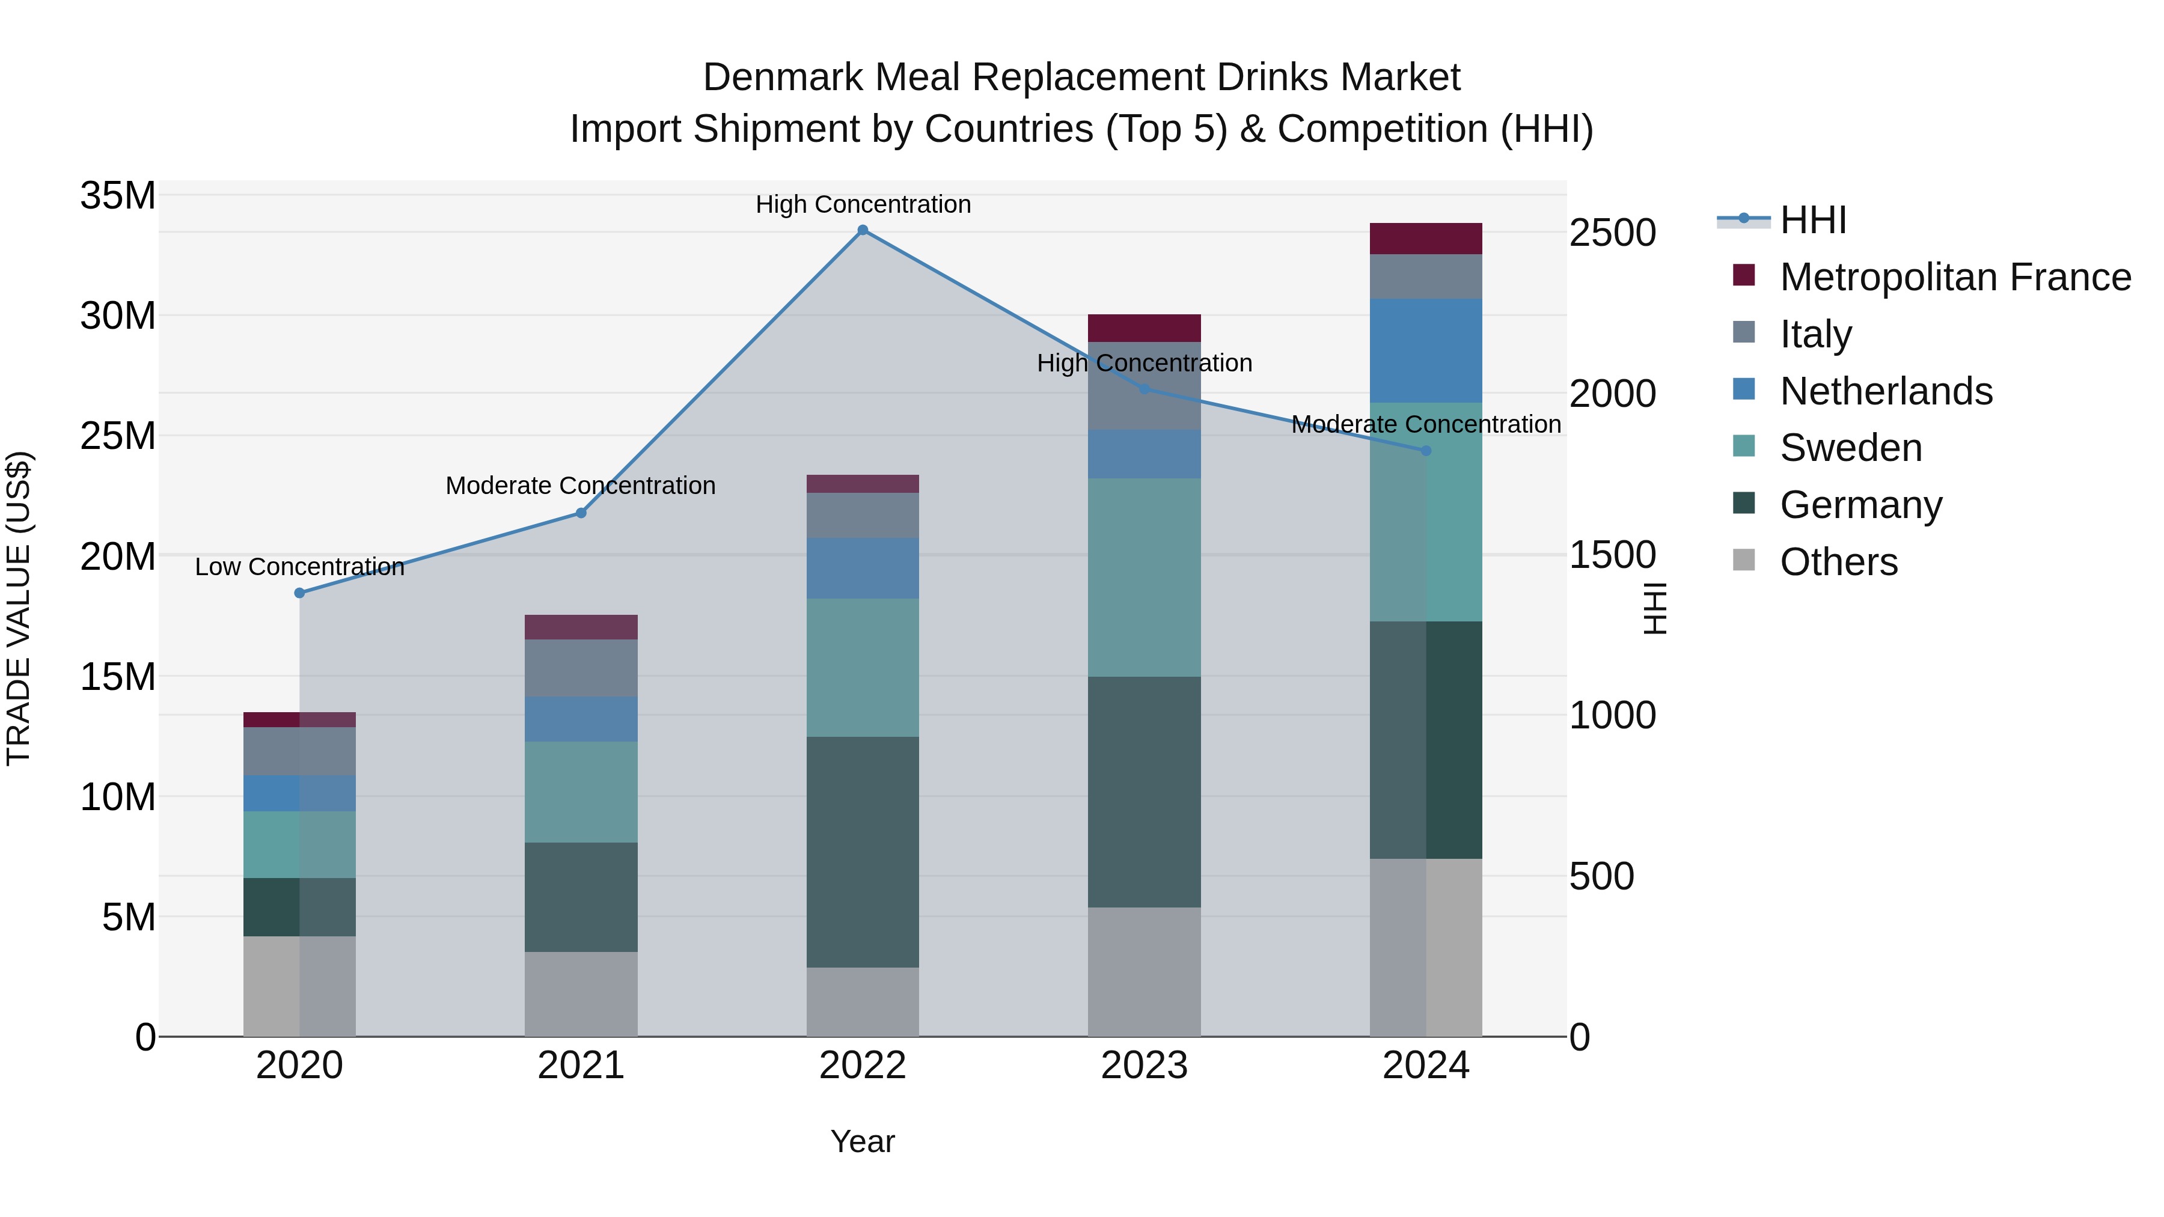The height and width of the screenshot is (1217, 2164).
Task: Click the 'Year' x-axis title
Action: coord(863,1141)
